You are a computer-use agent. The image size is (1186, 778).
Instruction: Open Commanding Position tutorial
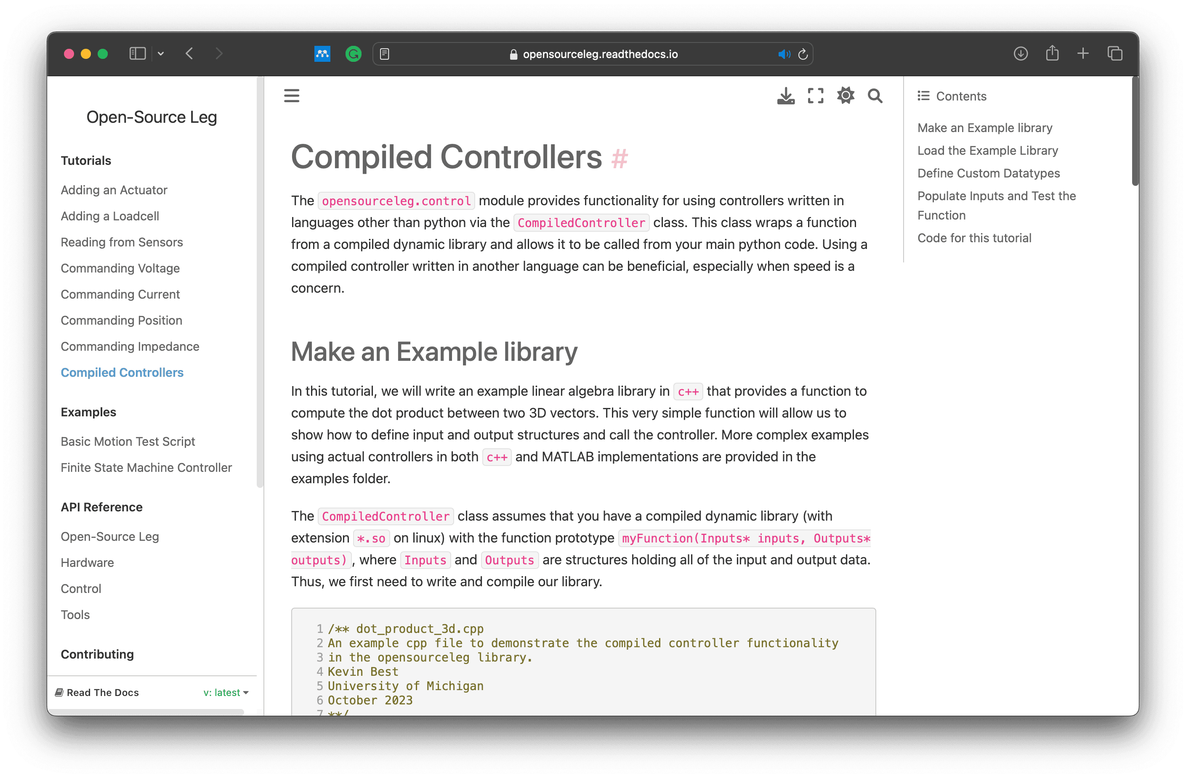coord(122,320)
